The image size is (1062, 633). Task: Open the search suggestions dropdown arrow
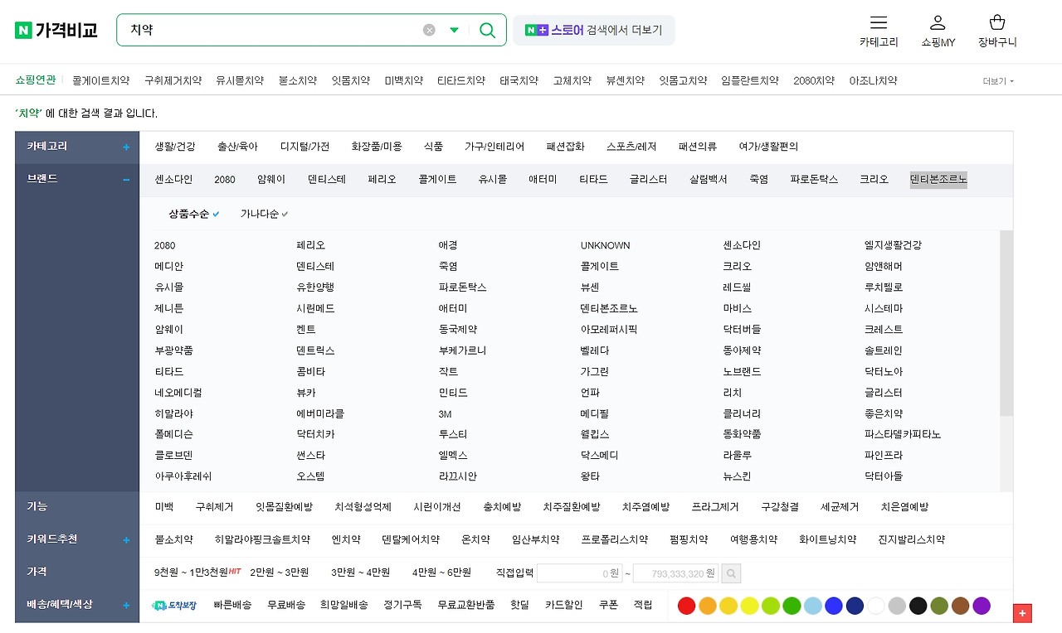click(x=454, y=30)
